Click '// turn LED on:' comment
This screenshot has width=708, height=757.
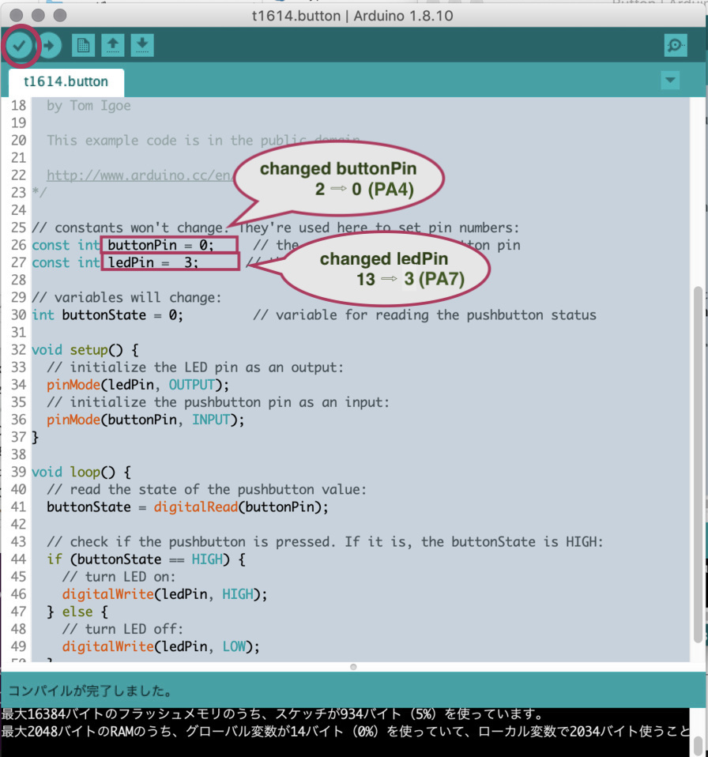click(x=119, y=577)
